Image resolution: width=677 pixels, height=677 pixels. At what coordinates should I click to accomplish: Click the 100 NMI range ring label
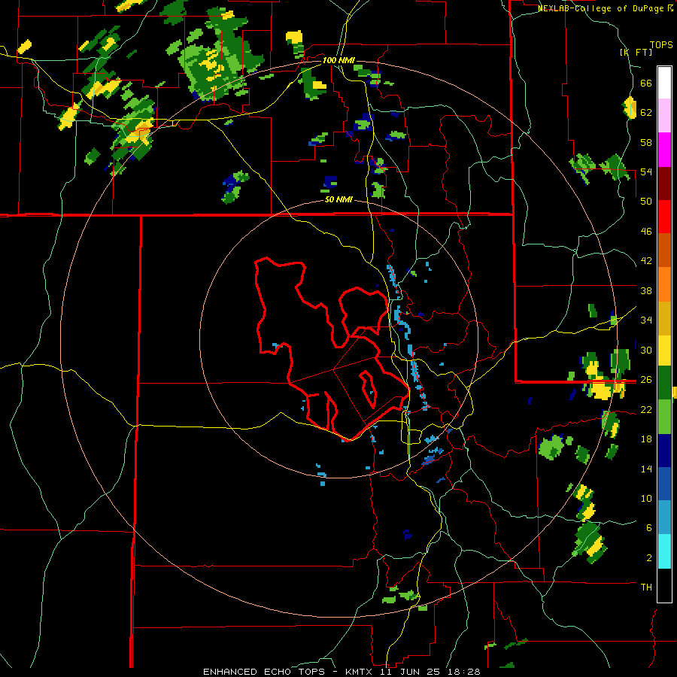coord(338,60)
